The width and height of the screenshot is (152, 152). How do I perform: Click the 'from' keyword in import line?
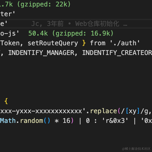98,43
